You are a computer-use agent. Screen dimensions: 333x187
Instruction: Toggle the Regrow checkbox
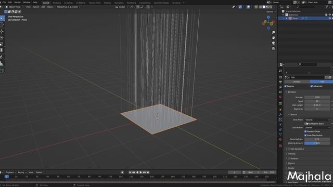pos(286,86)
